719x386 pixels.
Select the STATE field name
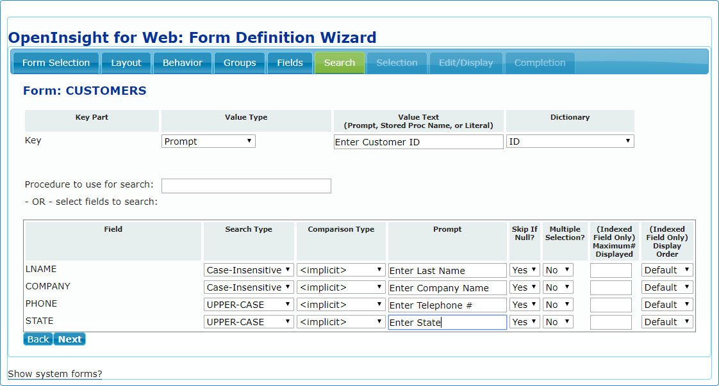point(40,321)
